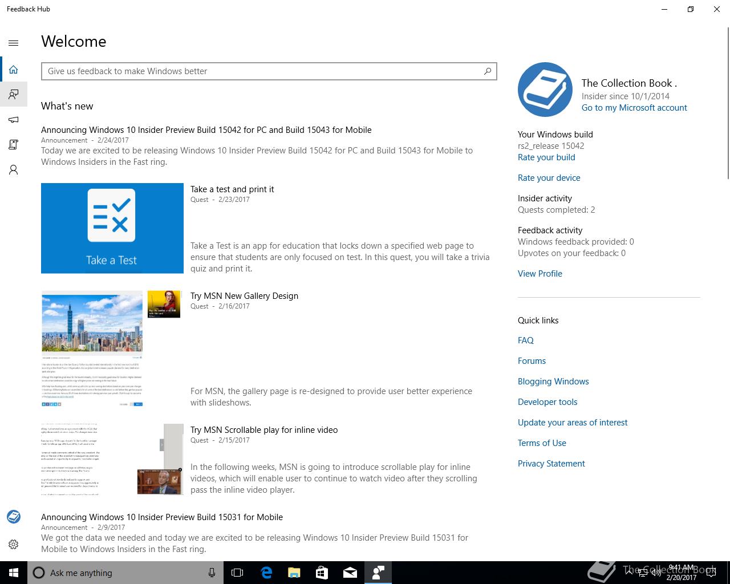Image resolution: width=730 pixels, height=584 pixels.
Task: Open the Terms of Use link
Action: (542, 443)
